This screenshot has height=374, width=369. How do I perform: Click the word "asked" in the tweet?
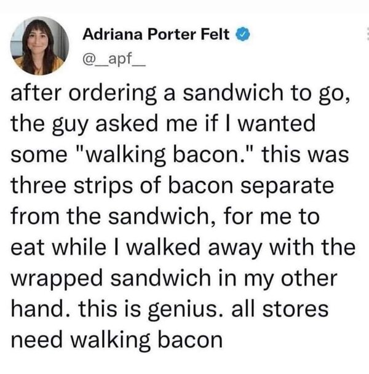pyautogui.click(x=127, y=123)
